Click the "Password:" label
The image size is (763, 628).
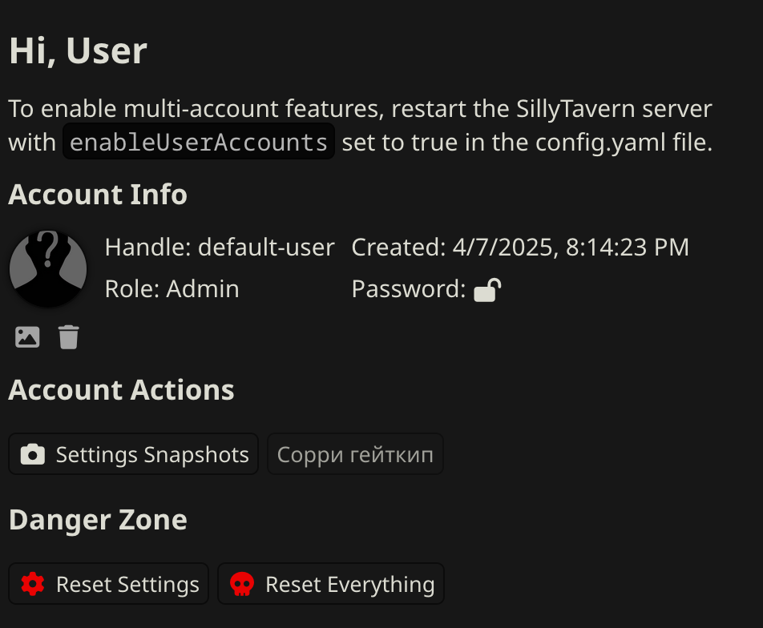[x=409, y=289]
